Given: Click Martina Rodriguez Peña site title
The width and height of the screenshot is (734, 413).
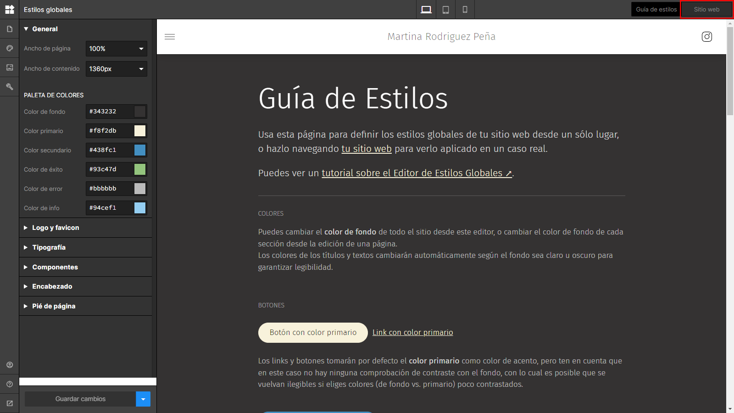Looking at the screenshot, I should click(x=441, y=37).
